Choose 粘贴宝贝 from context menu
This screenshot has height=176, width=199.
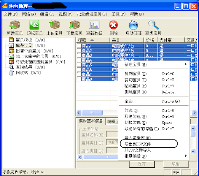coord(154,86)
